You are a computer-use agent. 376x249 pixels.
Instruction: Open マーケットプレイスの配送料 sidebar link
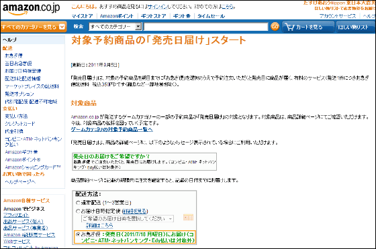[x=32, y=86]
